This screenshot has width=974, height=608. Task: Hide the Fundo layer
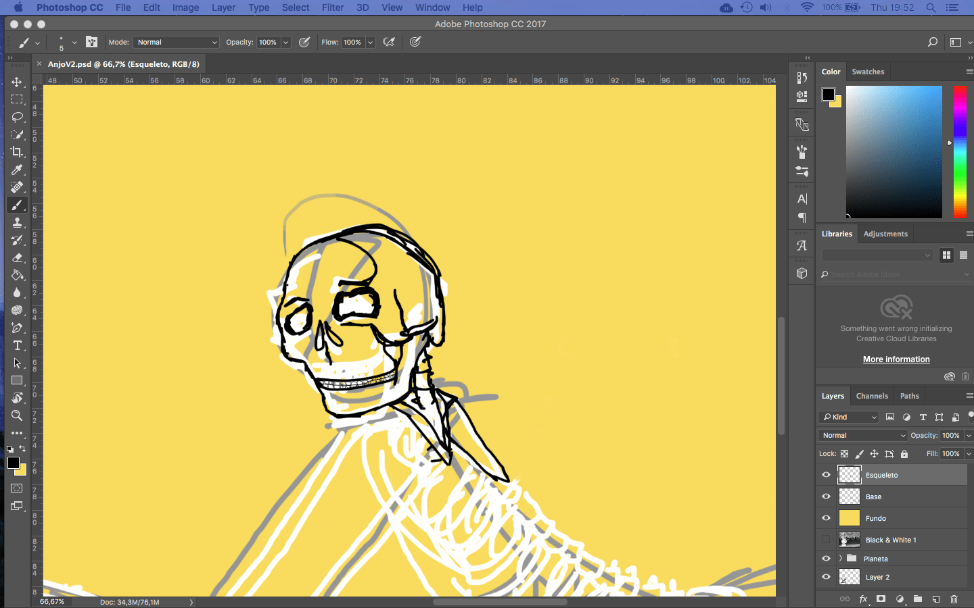[x=826, y=518]
